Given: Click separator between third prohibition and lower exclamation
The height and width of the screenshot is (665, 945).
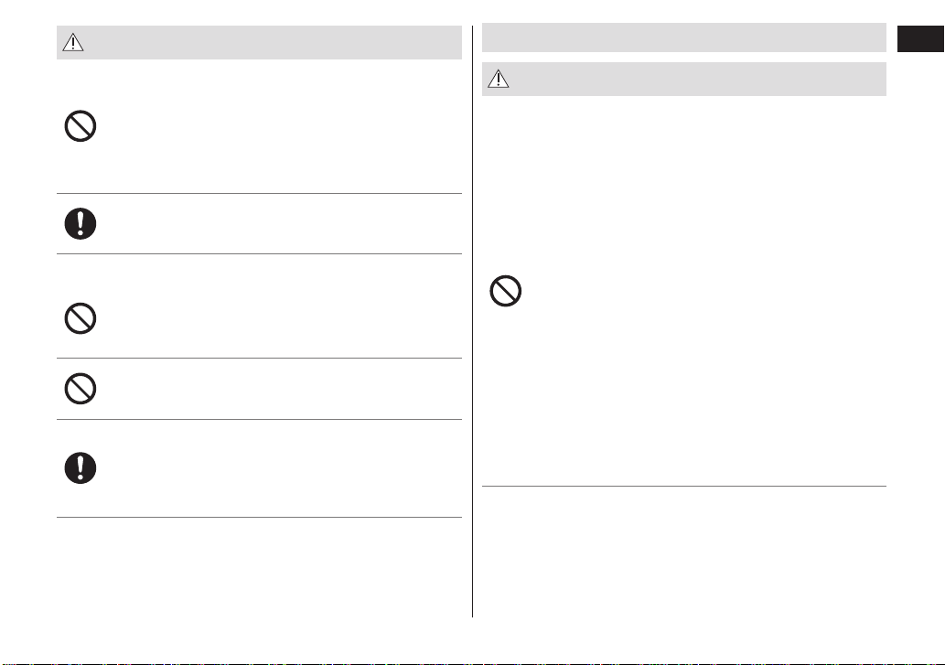Looking at the screenshot, I should point(259,419).
